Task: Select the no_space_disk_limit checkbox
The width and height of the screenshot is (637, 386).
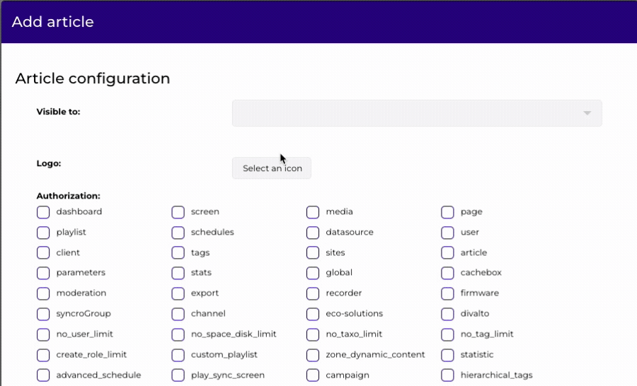Action: 178,334
